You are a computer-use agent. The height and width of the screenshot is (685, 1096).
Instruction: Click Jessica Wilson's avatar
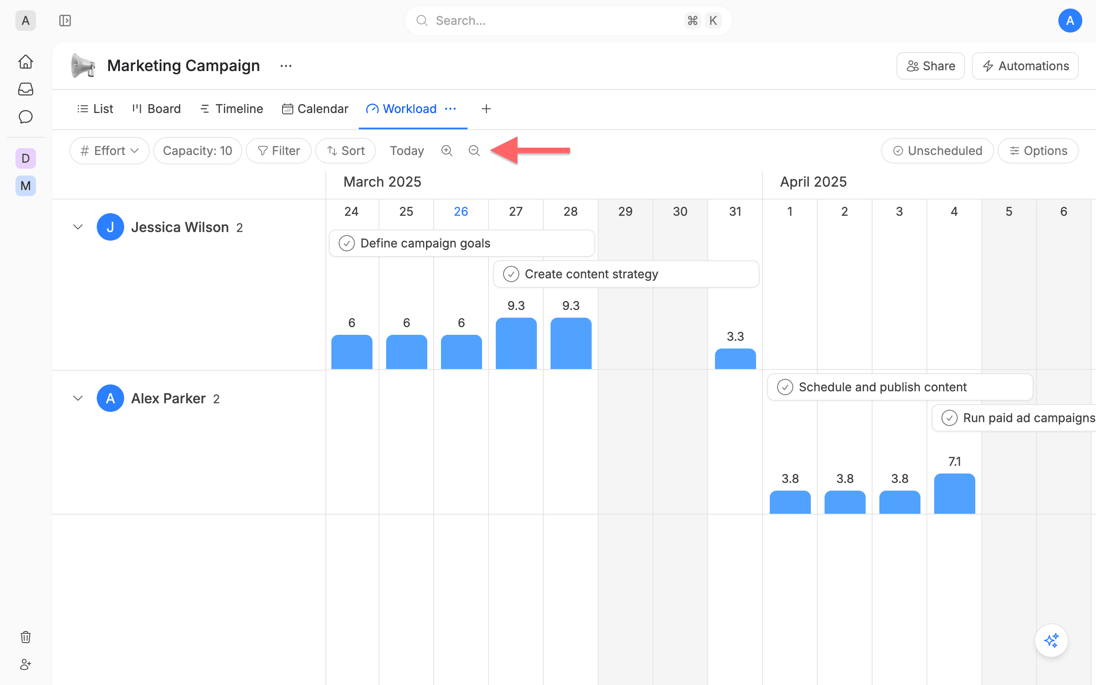110,227
